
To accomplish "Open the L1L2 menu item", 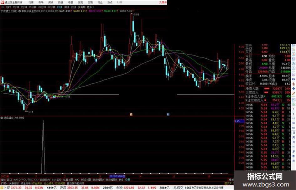I will 120,2.
